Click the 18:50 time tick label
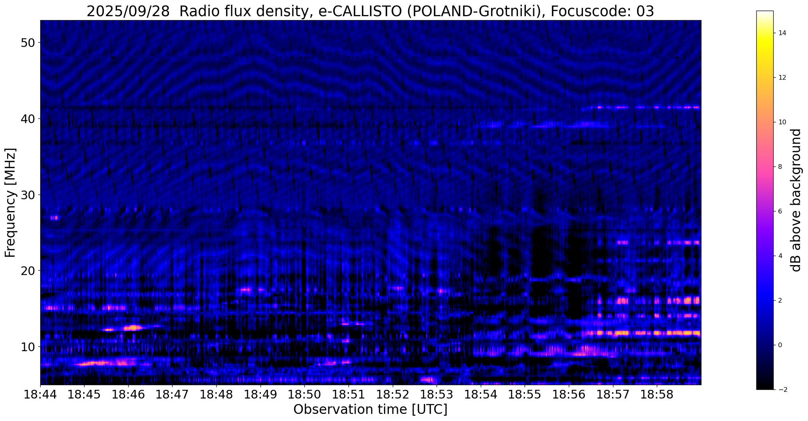This screenshot has width=808, height=421. click(x=304, y=394)
